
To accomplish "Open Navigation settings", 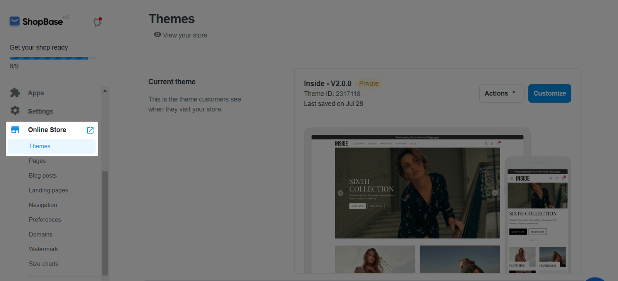I will click(x=43, y=205).
